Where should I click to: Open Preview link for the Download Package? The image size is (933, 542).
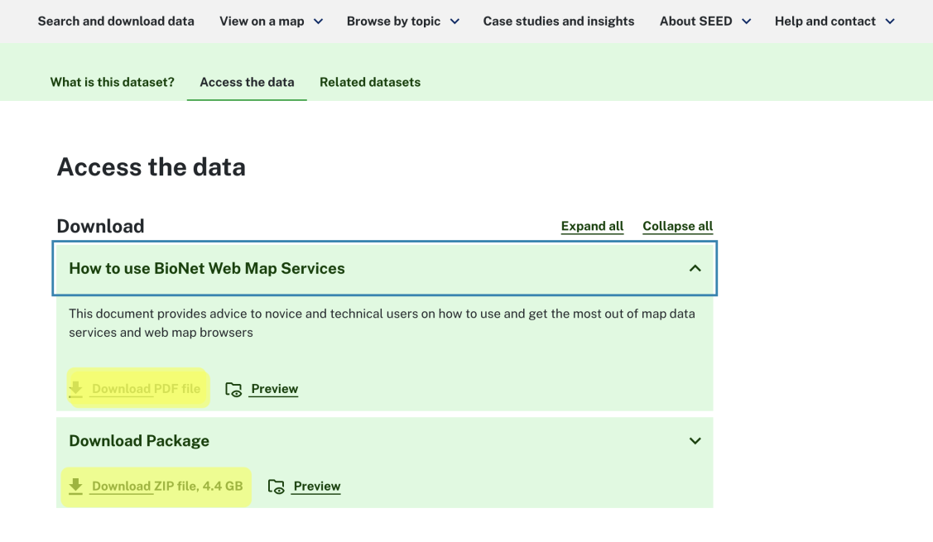coord(317,486)
